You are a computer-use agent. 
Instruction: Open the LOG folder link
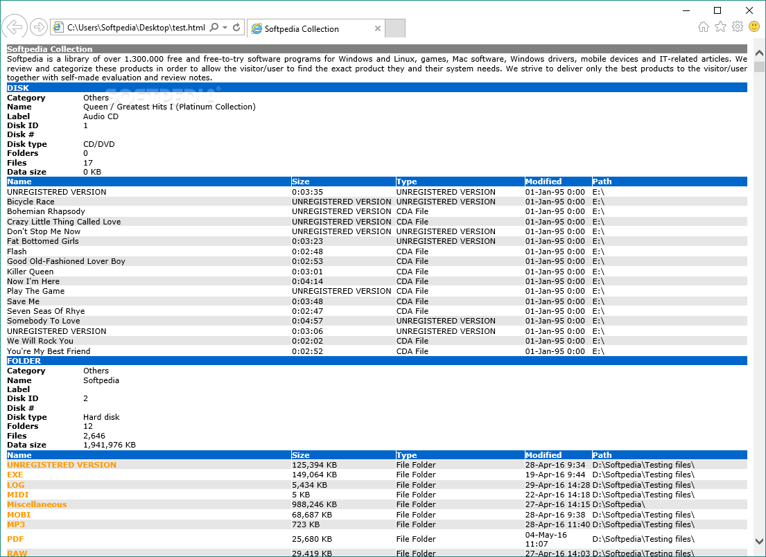tap(16, 485)
